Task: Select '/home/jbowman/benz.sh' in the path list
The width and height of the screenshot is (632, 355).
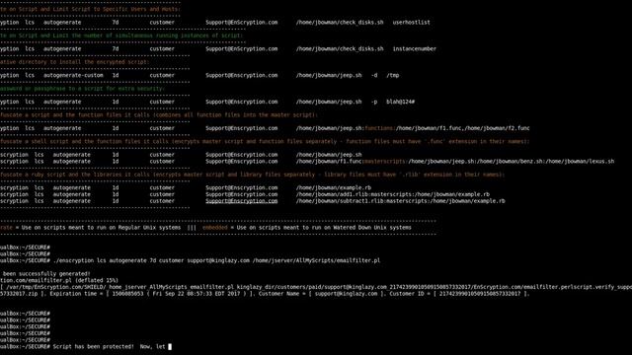Action: (511, 162)
